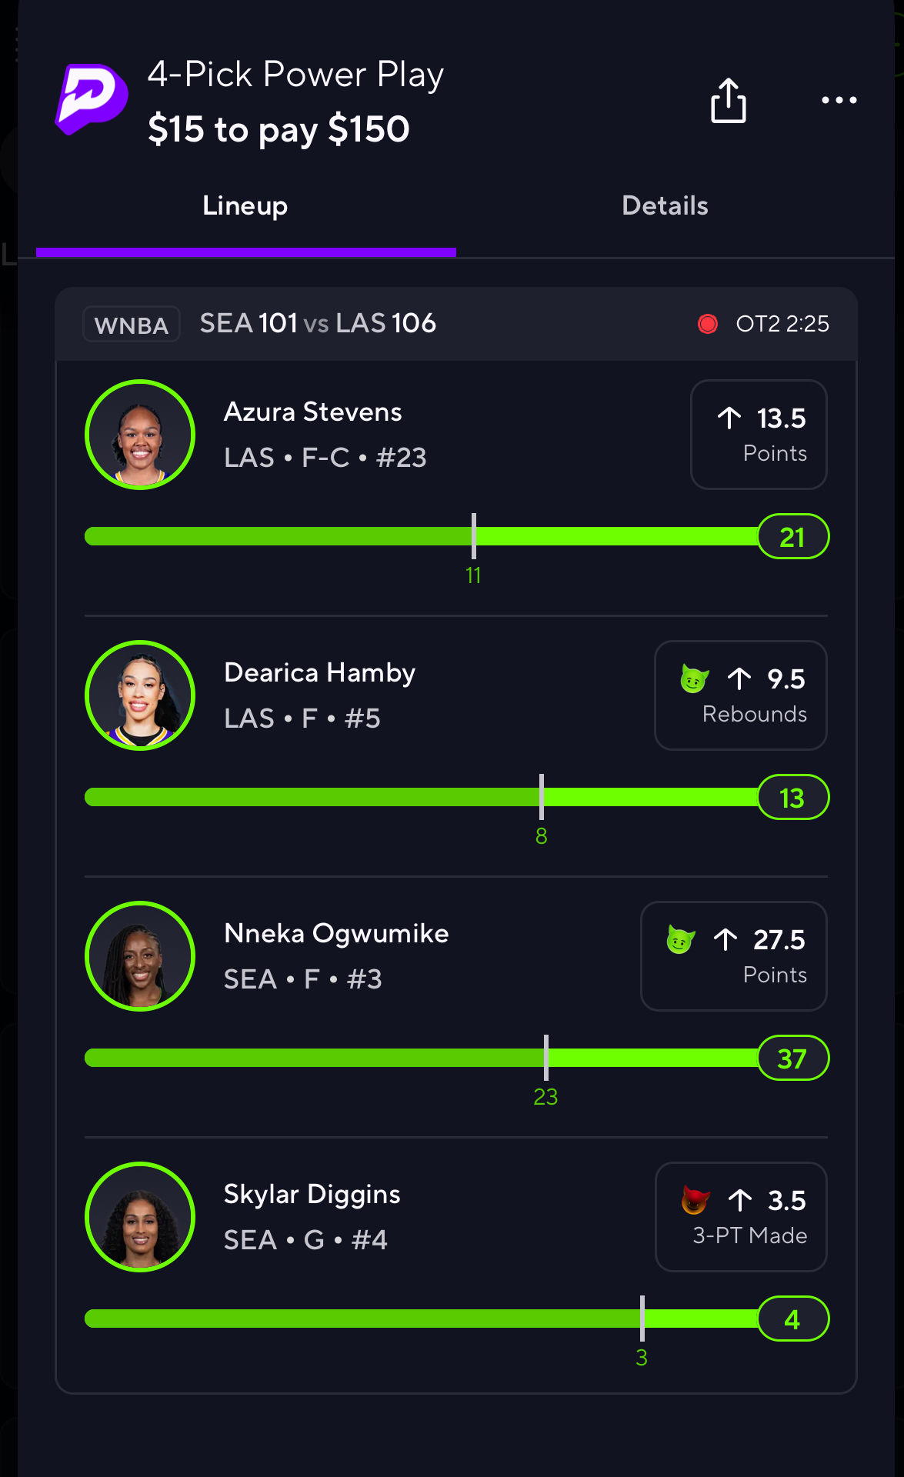Tap the share icon in header
The width and height of the screenshot is (904, 1477).
coord(728,101)
